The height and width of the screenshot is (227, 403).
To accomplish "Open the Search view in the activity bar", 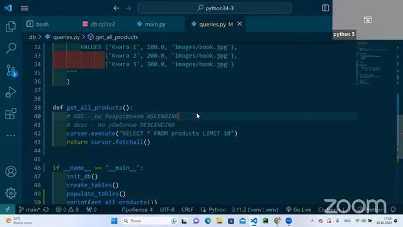I will pos(11,48).
